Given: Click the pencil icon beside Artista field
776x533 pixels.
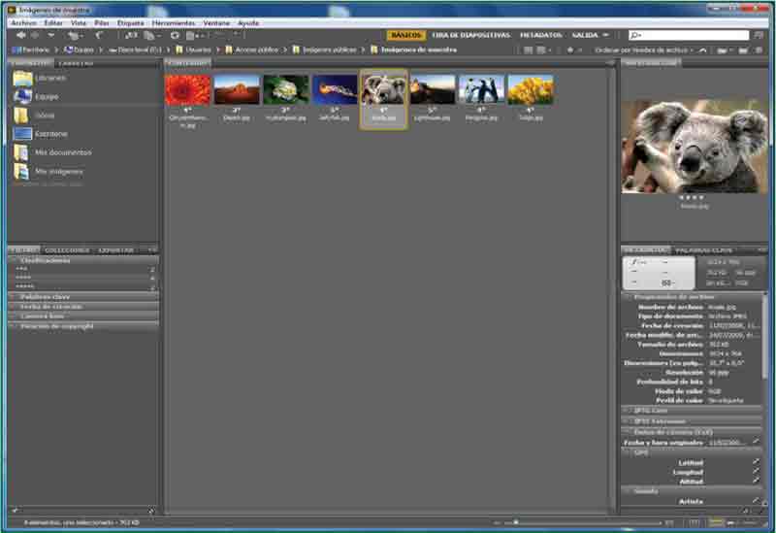Looking at the screenshot, I should 756,502.
